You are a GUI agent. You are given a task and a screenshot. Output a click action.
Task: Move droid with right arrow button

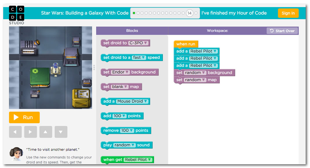(30, 132)
